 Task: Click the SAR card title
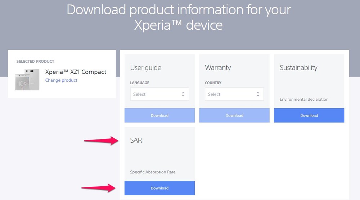136,140
